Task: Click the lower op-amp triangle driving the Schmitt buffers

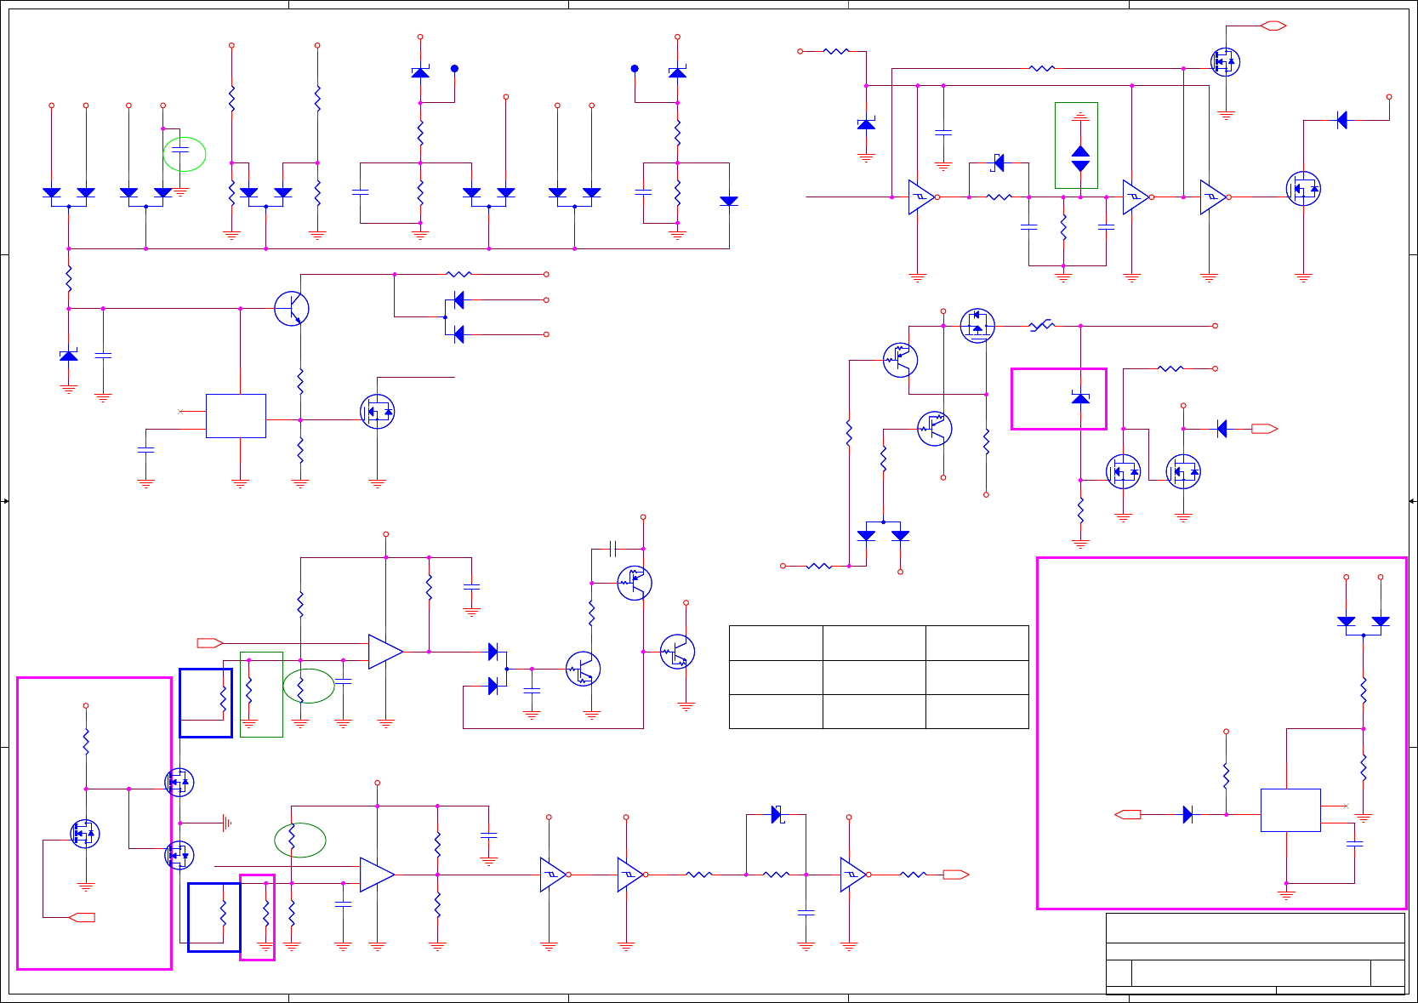Action: pos(377,875)
